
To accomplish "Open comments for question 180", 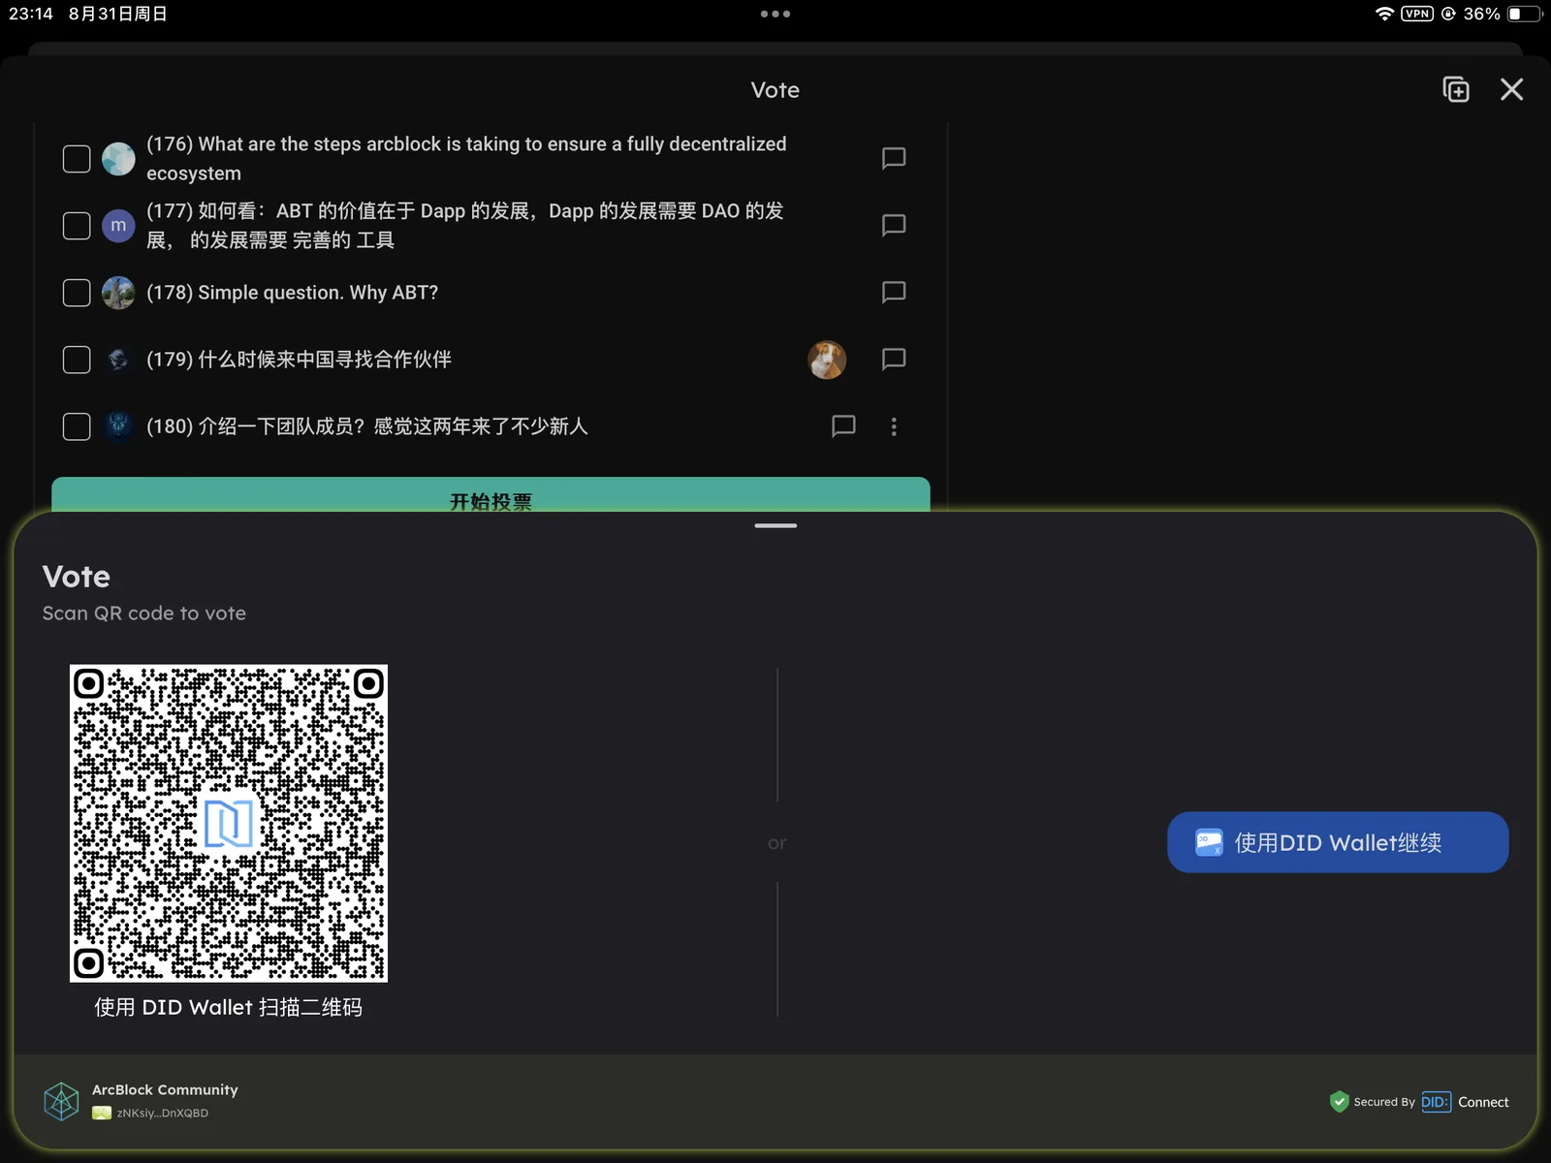I will (843, 426).
